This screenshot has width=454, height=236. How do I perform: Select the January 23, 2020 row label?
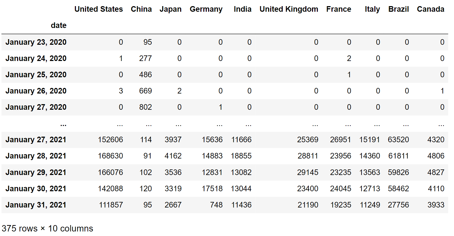36,42
